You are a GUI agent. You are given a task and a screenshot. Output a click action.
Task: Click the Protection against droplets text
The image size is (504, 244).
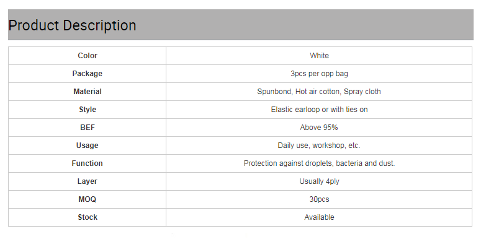(x=288, y=163)
